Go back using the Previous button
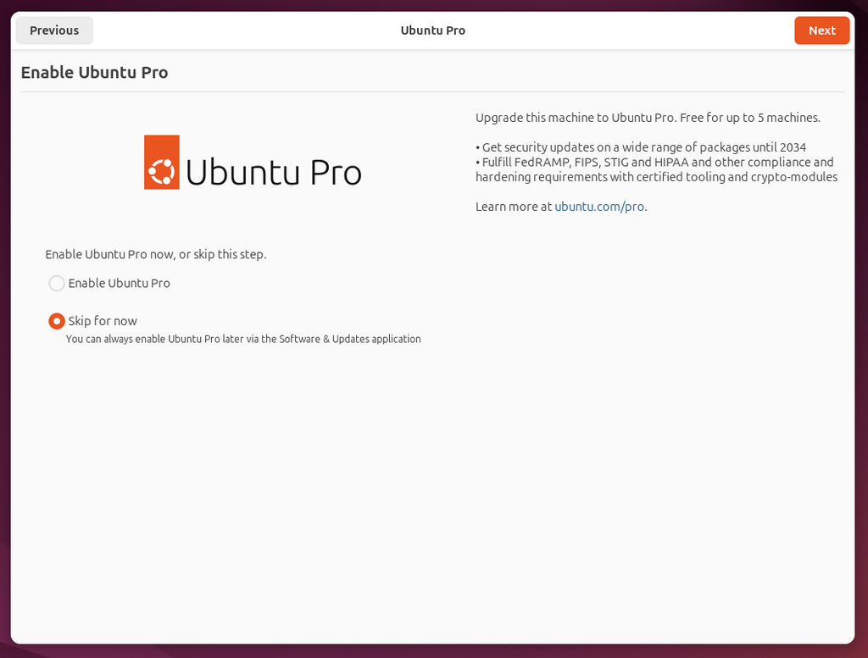This screenshot has width=868, height=658. point(53,30)
